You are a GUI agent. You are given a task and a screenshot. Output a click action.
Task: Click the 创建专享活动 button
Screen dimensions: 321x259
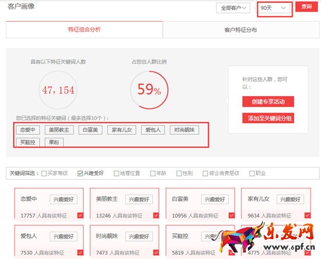pos(268,101)
